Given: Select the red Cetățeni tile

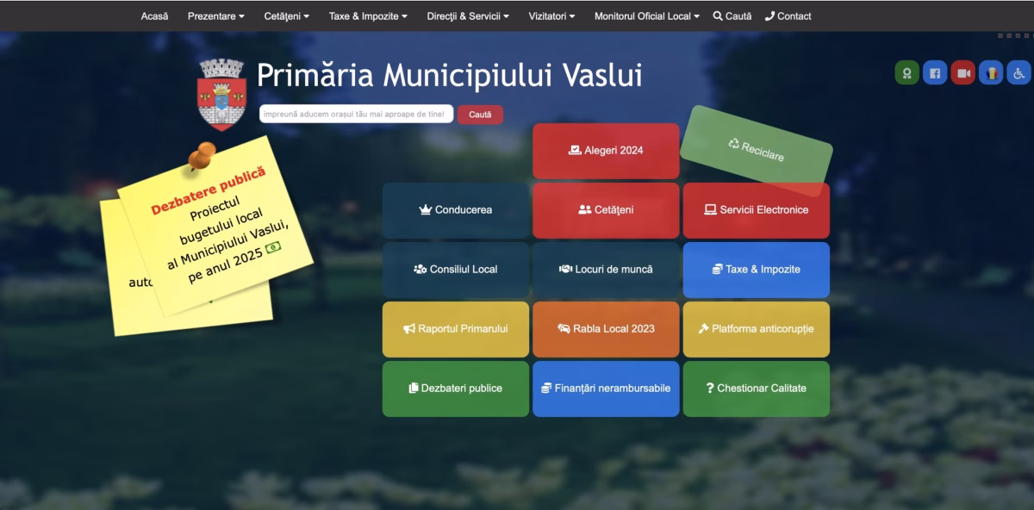Looking at the screenshot, I should click(606, 210).
